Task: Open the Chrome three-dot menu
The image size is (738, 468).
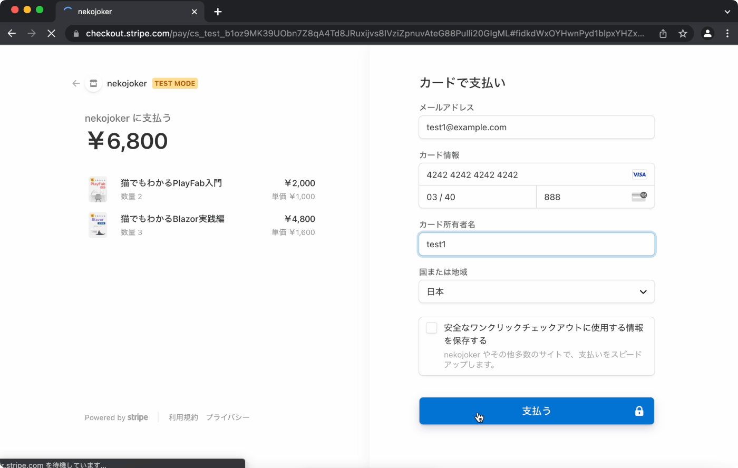Action: click(x=727, y=33)
